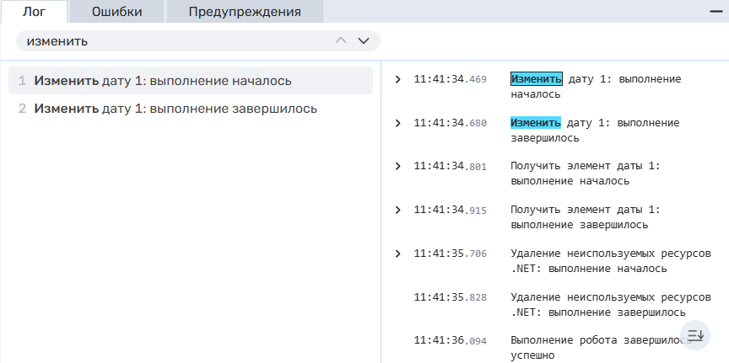This screenshot has width=729, height=363.
Task: Open the Ошибки tab
Action: pos(116,11)
